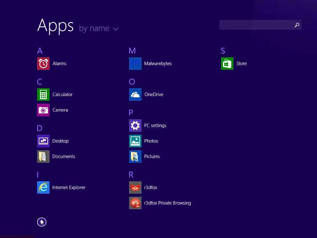Image resolution: width=317 pixels, height=238 pixels.
Task: Click the 'Malwarebytes' text label
Action: pyautogui.click(x=158, y=64)
